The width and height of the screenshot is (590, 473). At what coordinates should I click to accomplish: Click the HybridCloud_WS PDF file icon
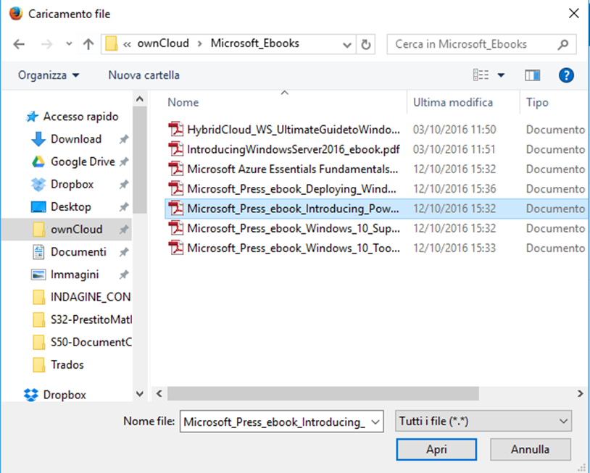(x=175, y=130)
